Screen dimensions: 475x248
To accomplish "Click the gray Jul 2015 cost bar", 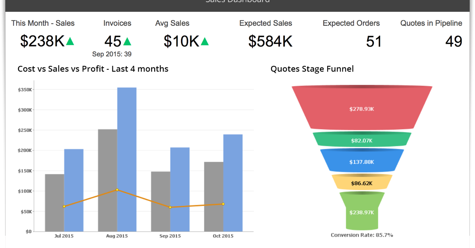I will 54,203.
